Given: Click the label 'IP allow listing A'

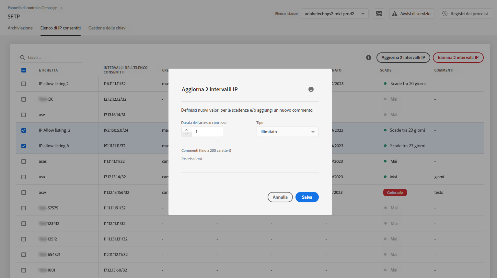Looking at the screenshot, I should 54,146.
